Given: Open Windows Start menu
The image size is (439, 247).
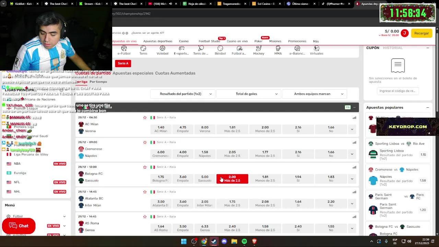Looking at the screenshot, I should pos(184,242).
